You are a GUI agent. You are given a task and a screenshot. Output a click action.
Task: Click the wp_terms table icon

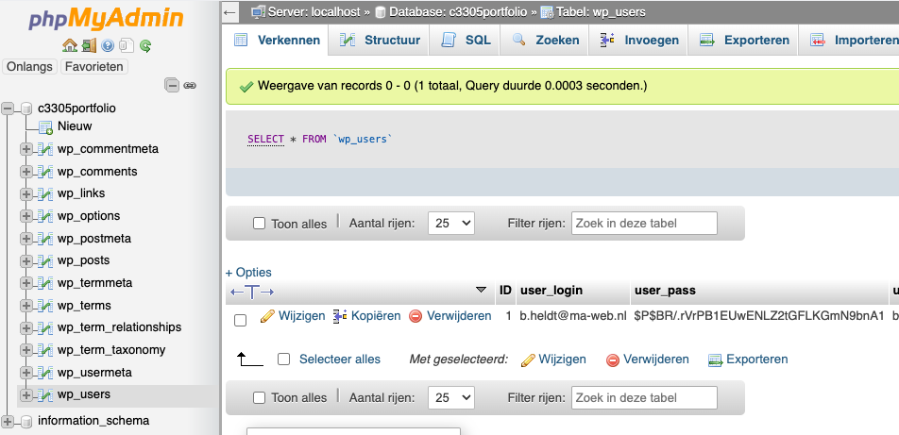pos(45,306)
